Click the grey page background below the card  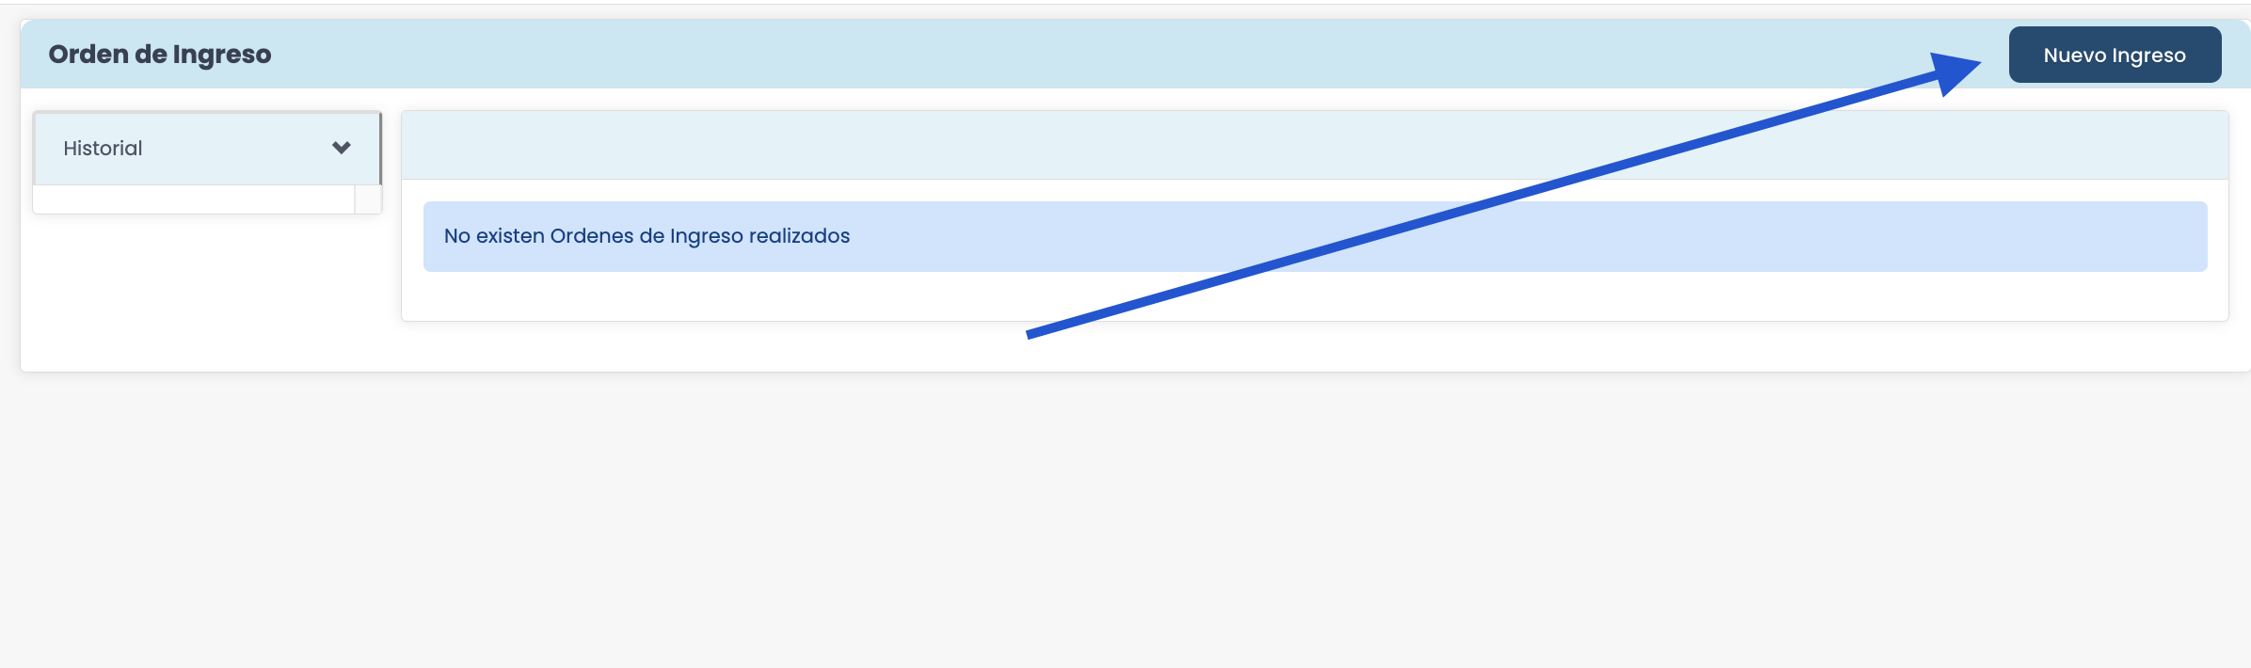click(1125, 519)
